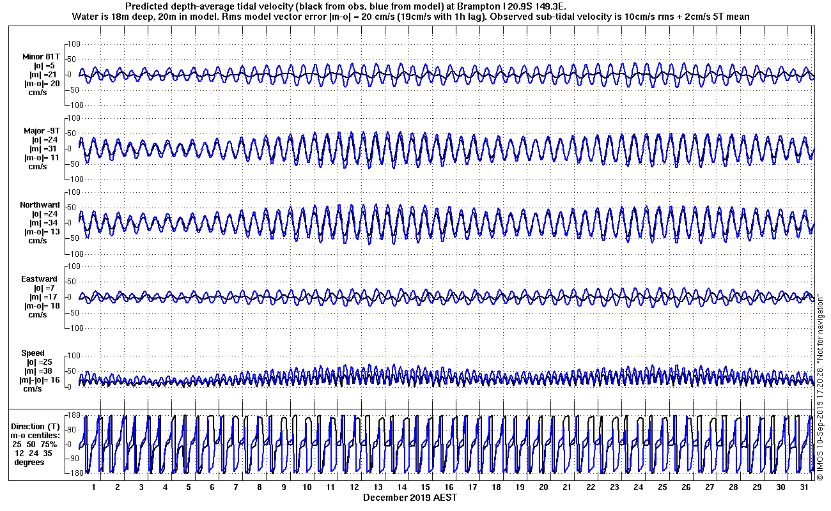Click the '|m-o|= 13' value in Northward panel
831x511 pixels.
pos(41,232)
